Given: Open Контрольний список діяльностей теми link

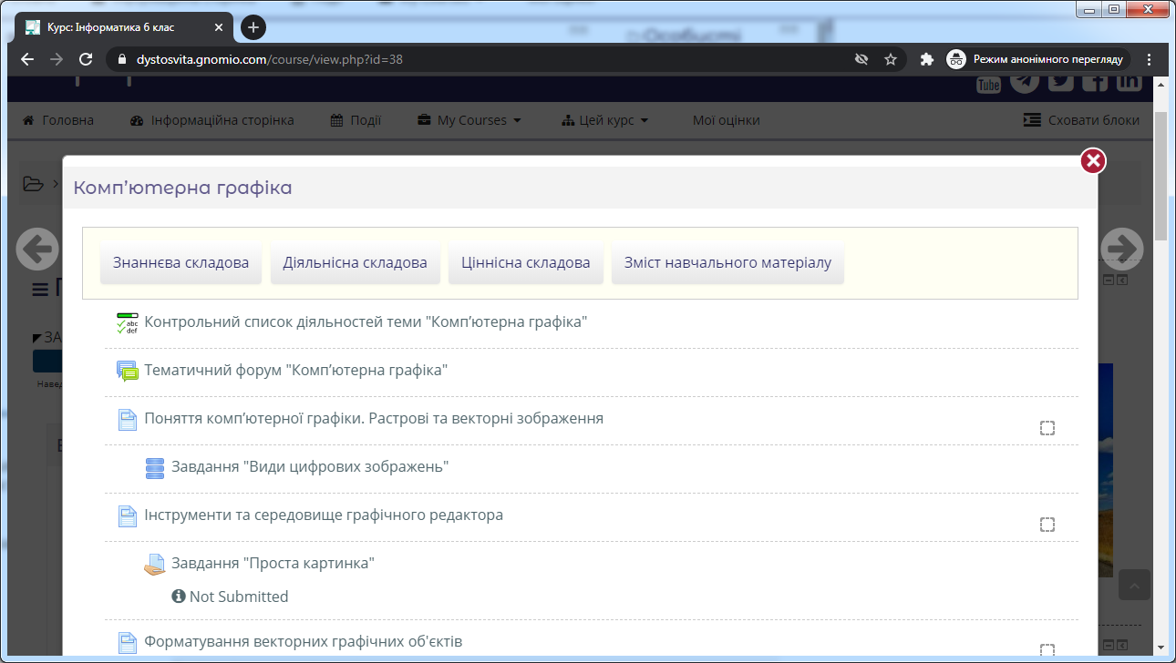Looking at the screenshot, I should click(366, 322).
